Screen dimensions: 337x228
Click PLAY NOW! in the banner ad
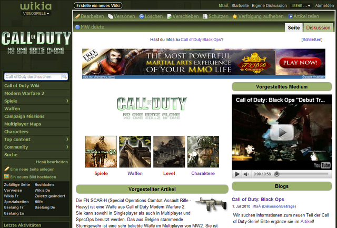coord(300,63)
